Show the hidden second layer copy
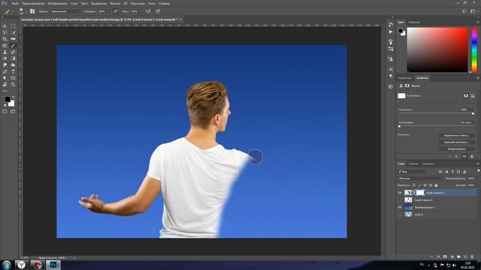481x270 pixels. tap(400, 200)
